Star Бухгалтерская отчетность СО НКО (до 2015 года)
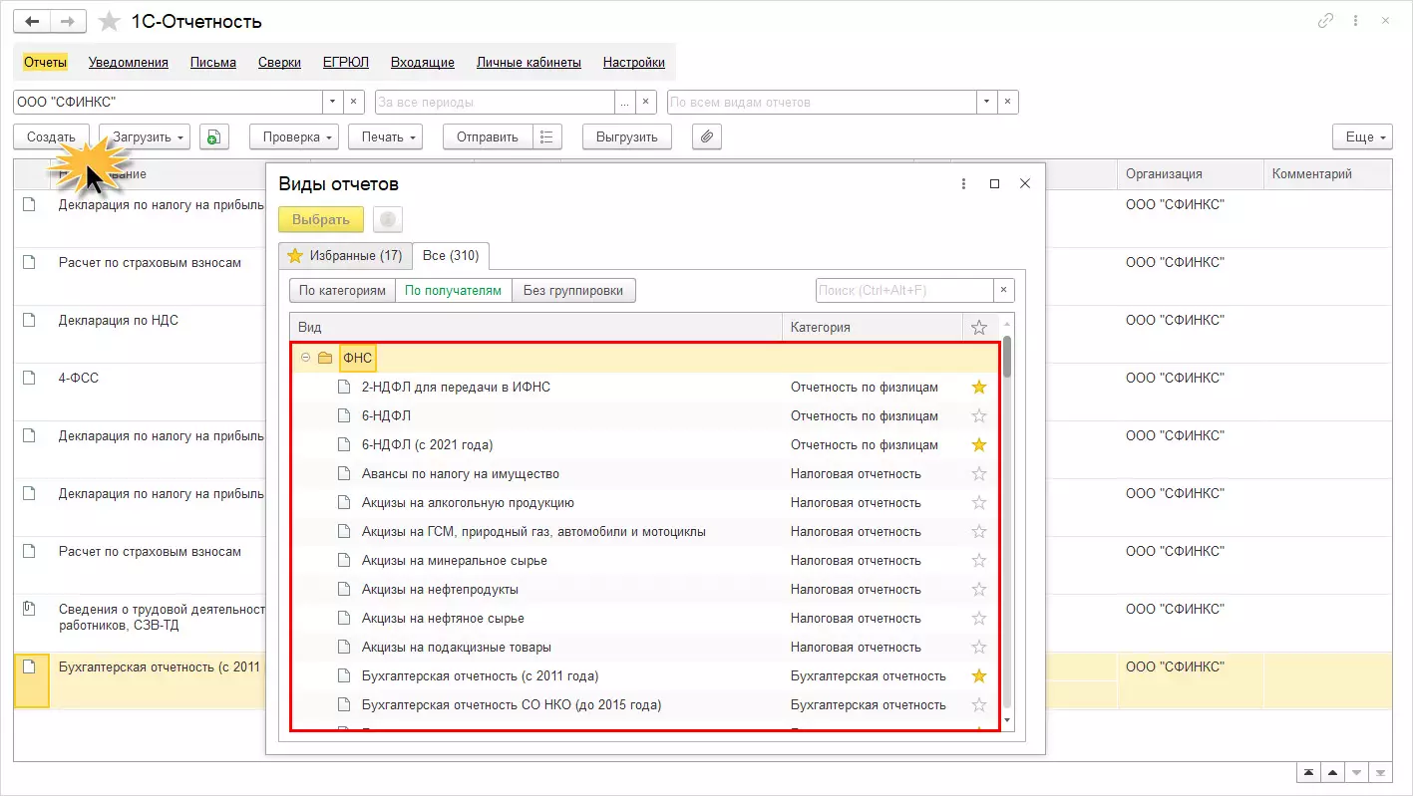1413x796 pixels. tap(979, 704)
